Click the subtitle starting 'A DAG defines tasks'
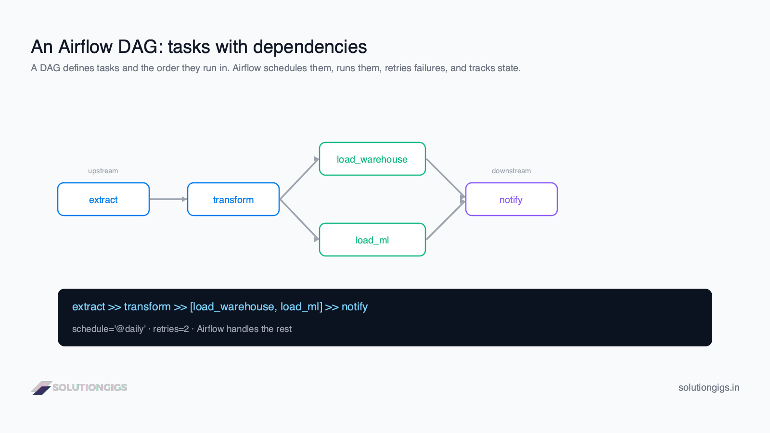This screenshot has height=433, width=770. 276,68
